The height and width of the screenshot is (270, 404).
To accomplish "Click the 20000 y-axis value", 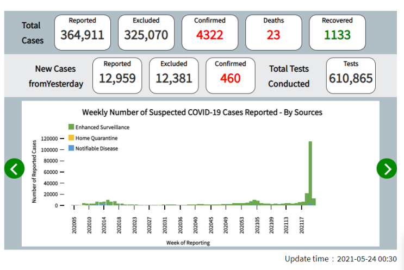I will (x=51, y=194).
